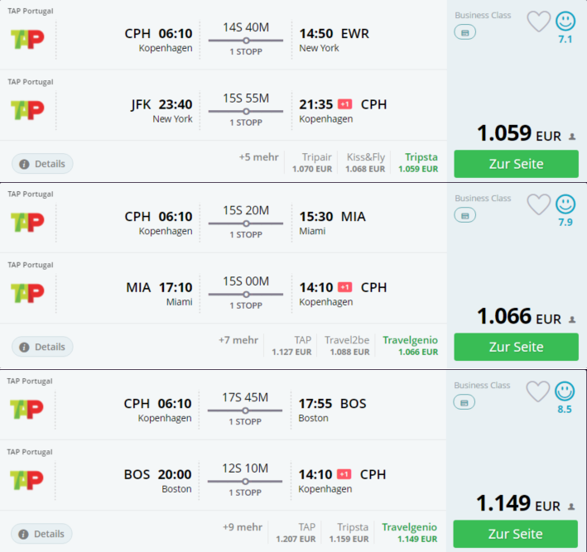Click the TAP logo of the CPH–EWR flight

click(27, 39)
